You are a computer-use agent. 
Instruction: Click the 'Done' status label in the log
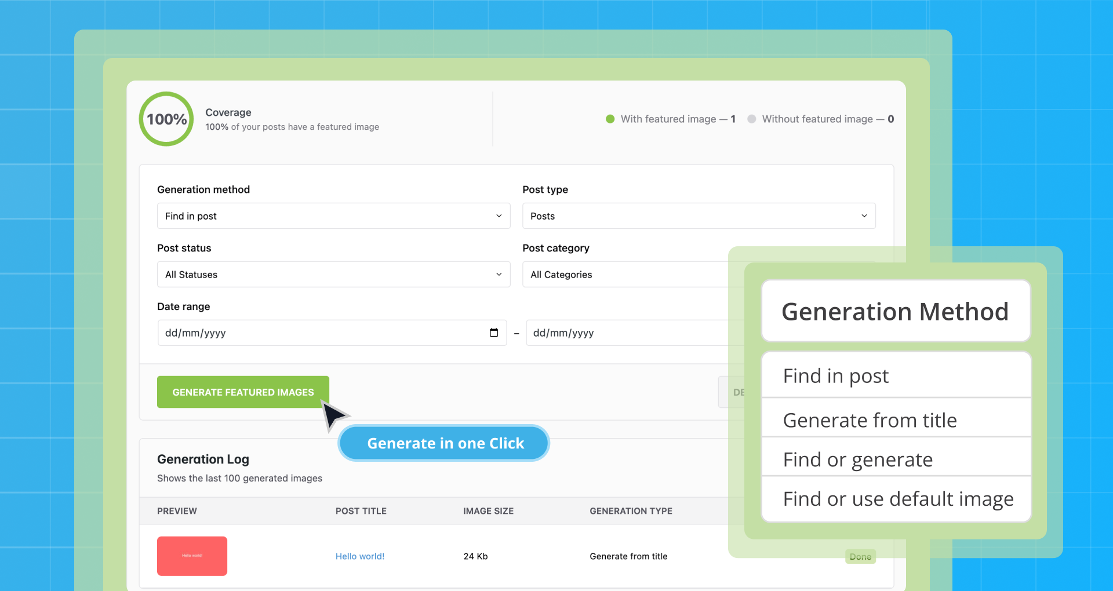pos(860,556)
